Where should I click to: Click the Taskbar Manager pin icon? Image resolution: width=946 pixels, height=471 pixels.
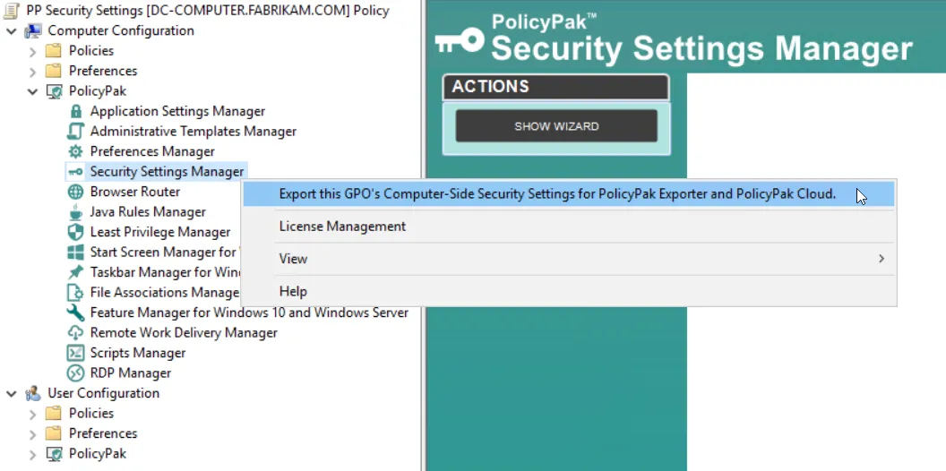(x=75, y=272)
